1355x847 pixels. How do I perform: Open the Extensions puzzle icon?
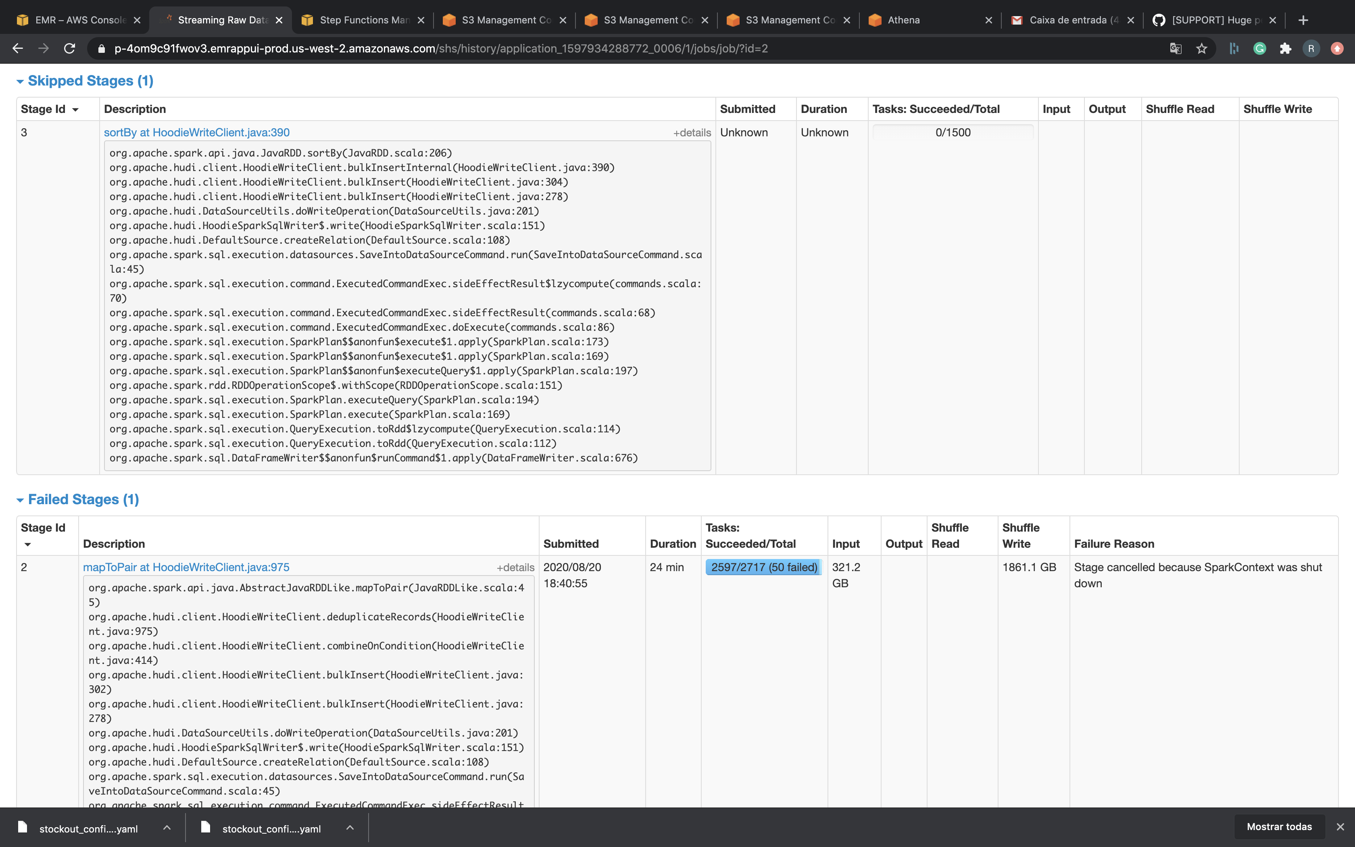(1286, 49)
